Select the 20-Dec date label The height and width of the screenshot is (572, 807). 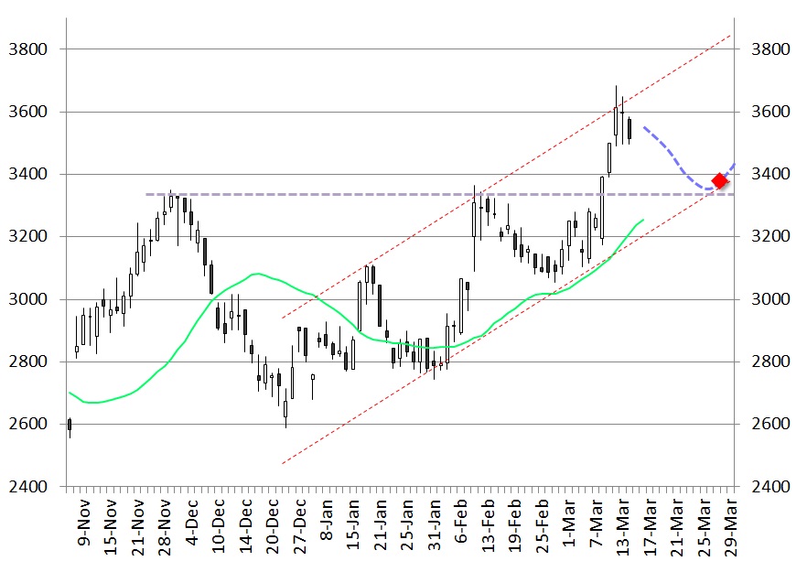coord(273,525)
